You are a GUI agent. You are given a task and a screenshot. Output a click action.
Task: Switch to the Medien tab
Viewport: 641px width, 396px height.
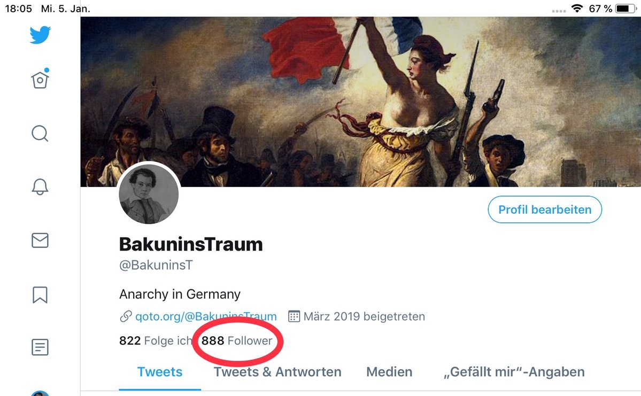pyautogui.click(x=389, y=372)
